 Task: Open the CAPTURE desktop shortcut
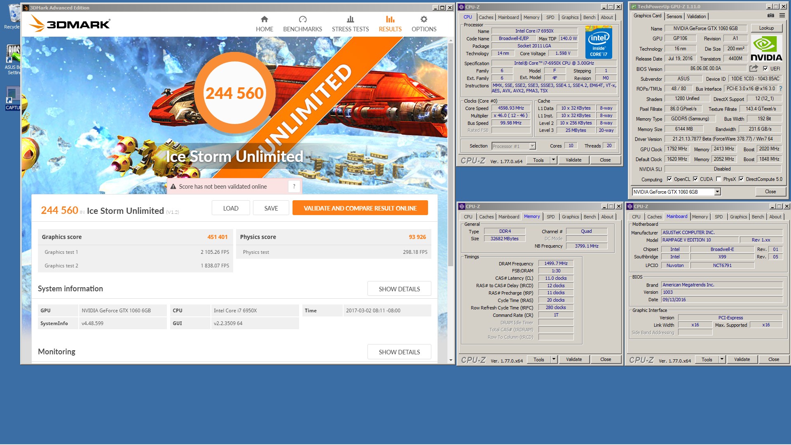[12, 98]
